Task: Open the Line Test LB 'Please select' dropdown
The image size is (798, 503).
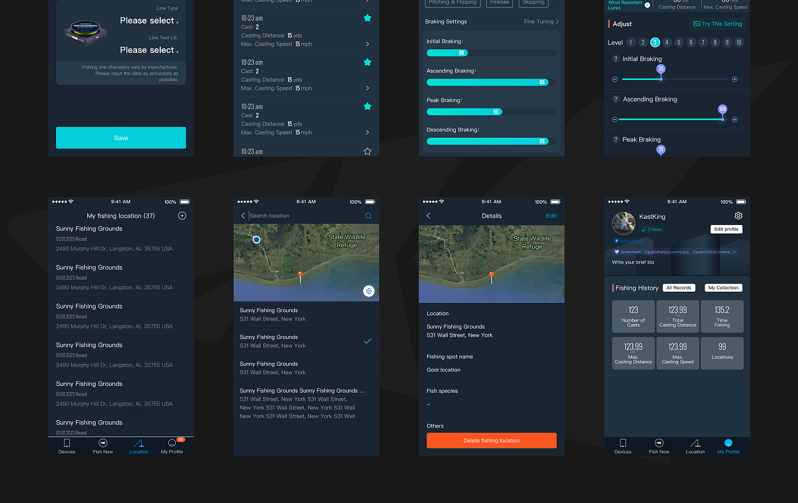Action: tap(148, 50)
